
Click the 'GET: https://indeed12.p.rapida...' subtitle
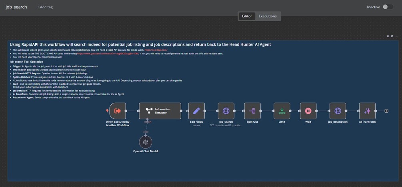226,125
